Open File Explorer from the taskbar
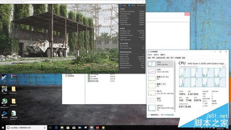This screenshot has width=231, height=130. coord(62,127)
